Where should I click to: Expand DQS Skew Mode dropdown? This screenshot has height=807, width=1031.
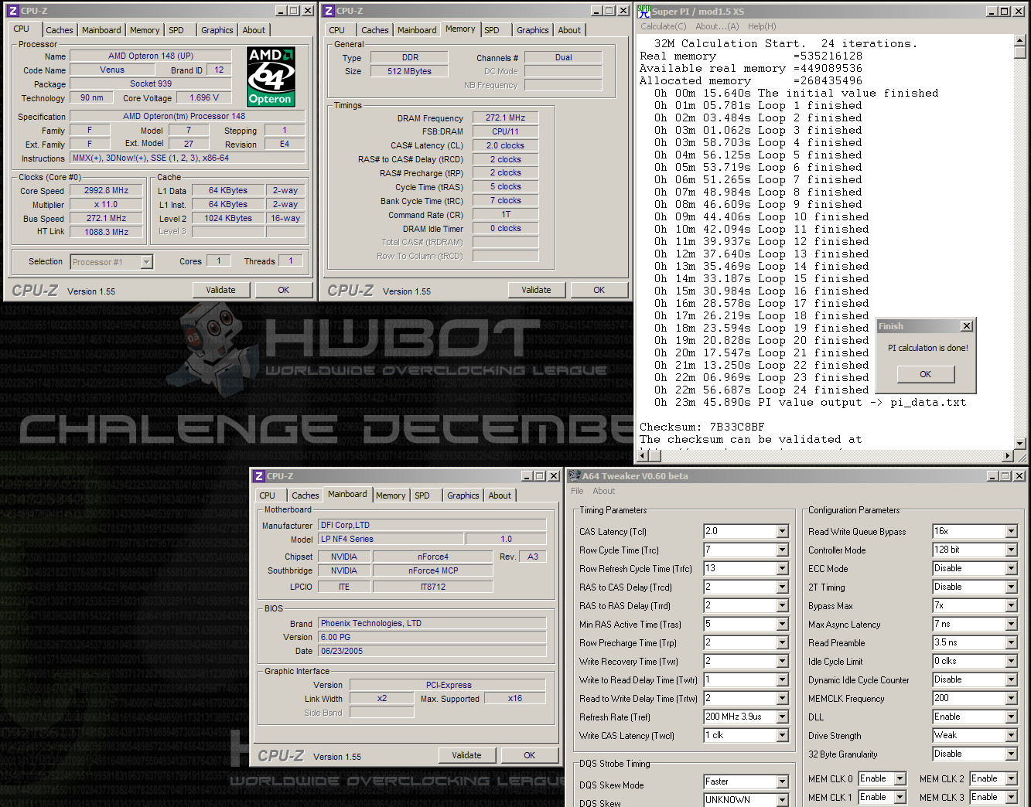[783, 782]
